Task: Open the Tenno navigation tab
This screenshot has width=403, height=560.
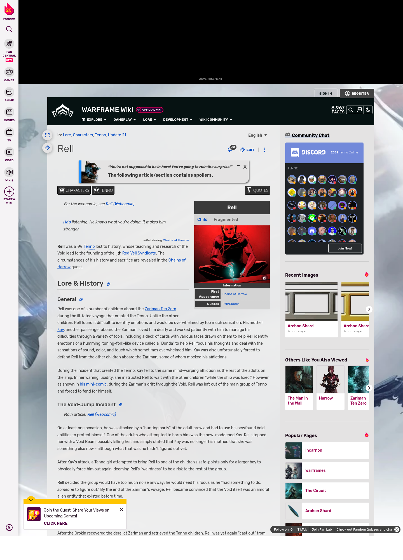Action: click(103, 190)
